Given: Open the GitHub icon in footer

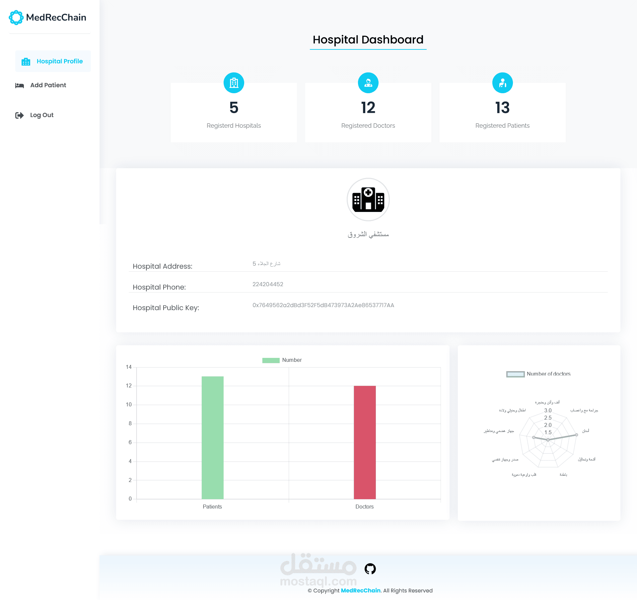Looking at the screenshot, I should pos(370,569).
